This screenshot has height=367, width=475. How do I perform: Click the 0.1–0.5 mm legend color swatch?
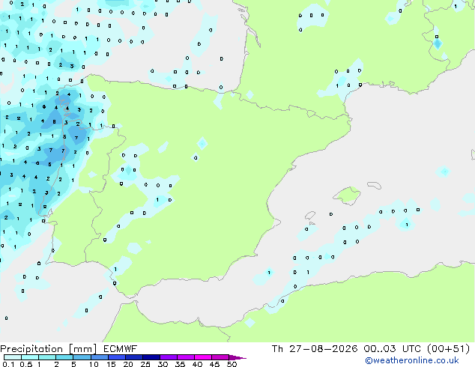[x=13, y=357]
